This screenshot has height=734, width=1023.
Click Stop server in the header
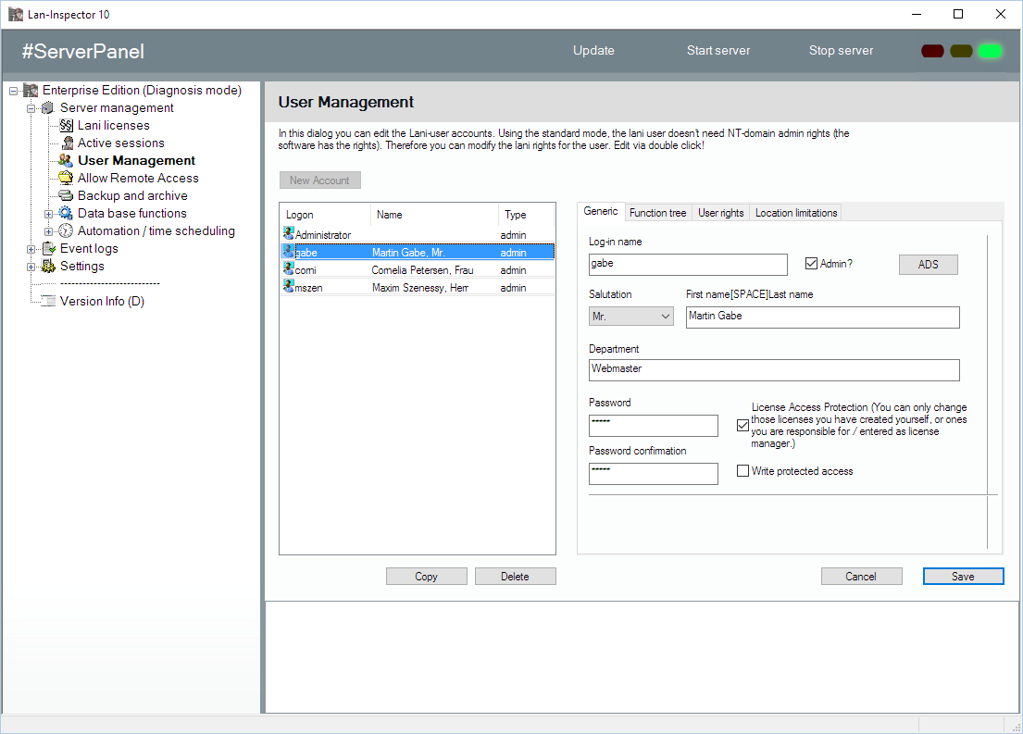841,51
